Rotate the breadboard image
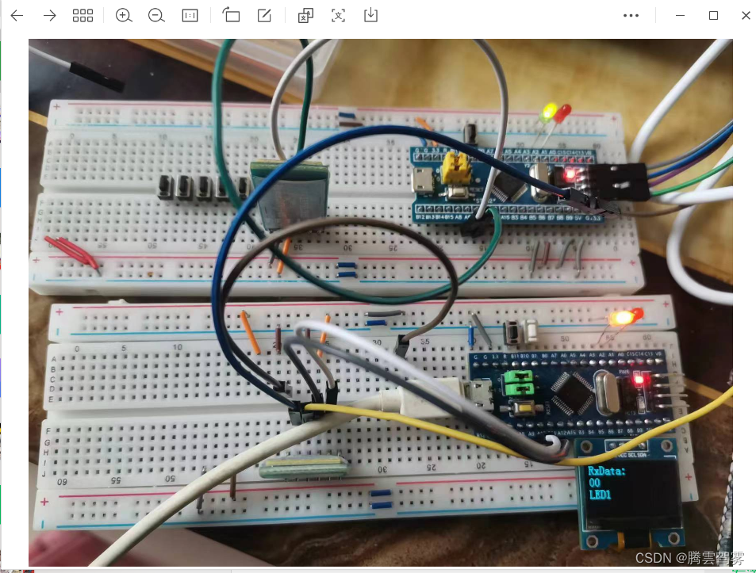756x573 pixels. coord(231,14)
